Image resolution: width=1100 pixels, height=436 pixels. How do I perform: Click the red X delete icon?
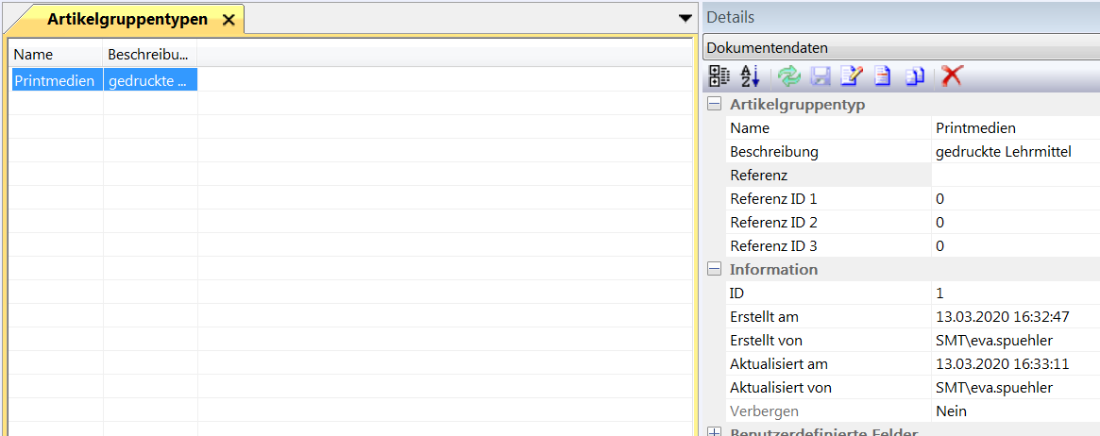pos(952,77)
